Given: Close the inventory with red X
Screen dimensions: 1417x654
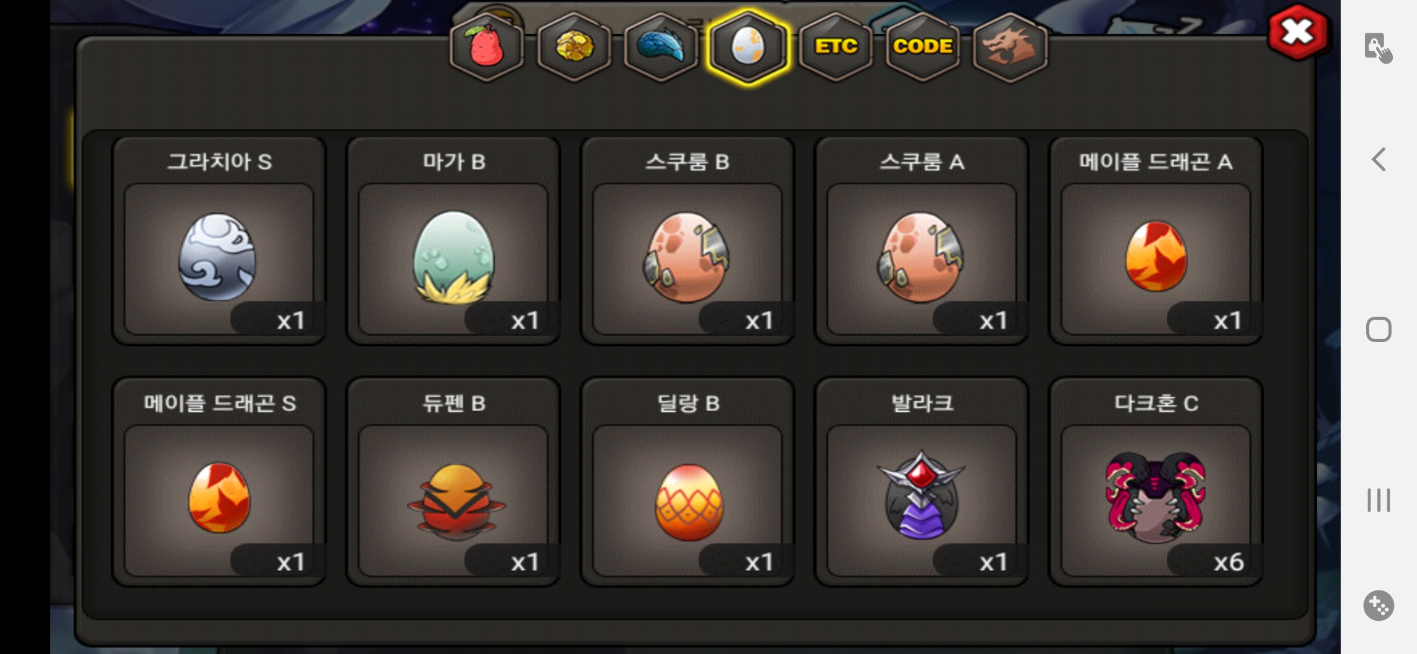Looking at the screenshot, I should click(x=1298, y=32).
